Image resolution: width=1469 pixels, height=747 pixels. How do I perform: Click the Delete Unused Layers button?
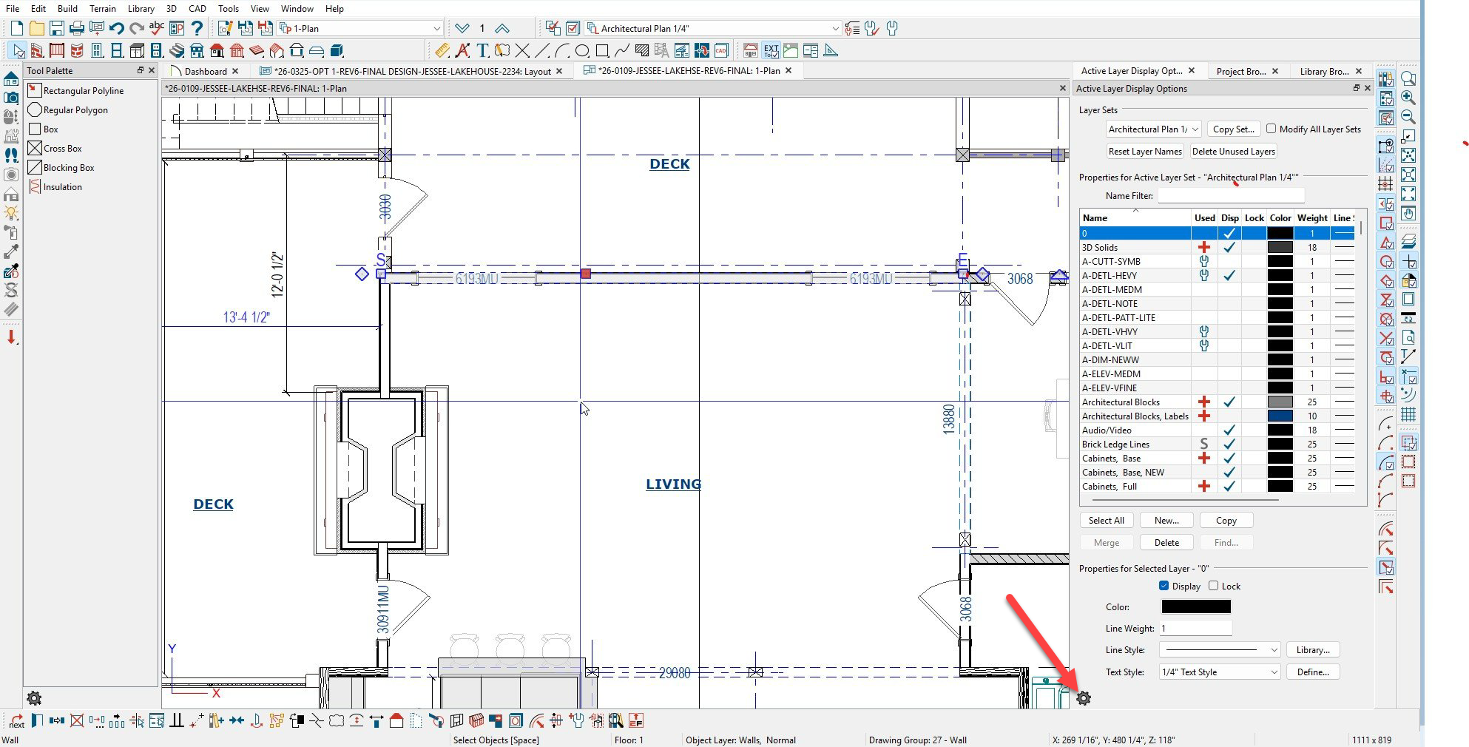click(1233, 152)
